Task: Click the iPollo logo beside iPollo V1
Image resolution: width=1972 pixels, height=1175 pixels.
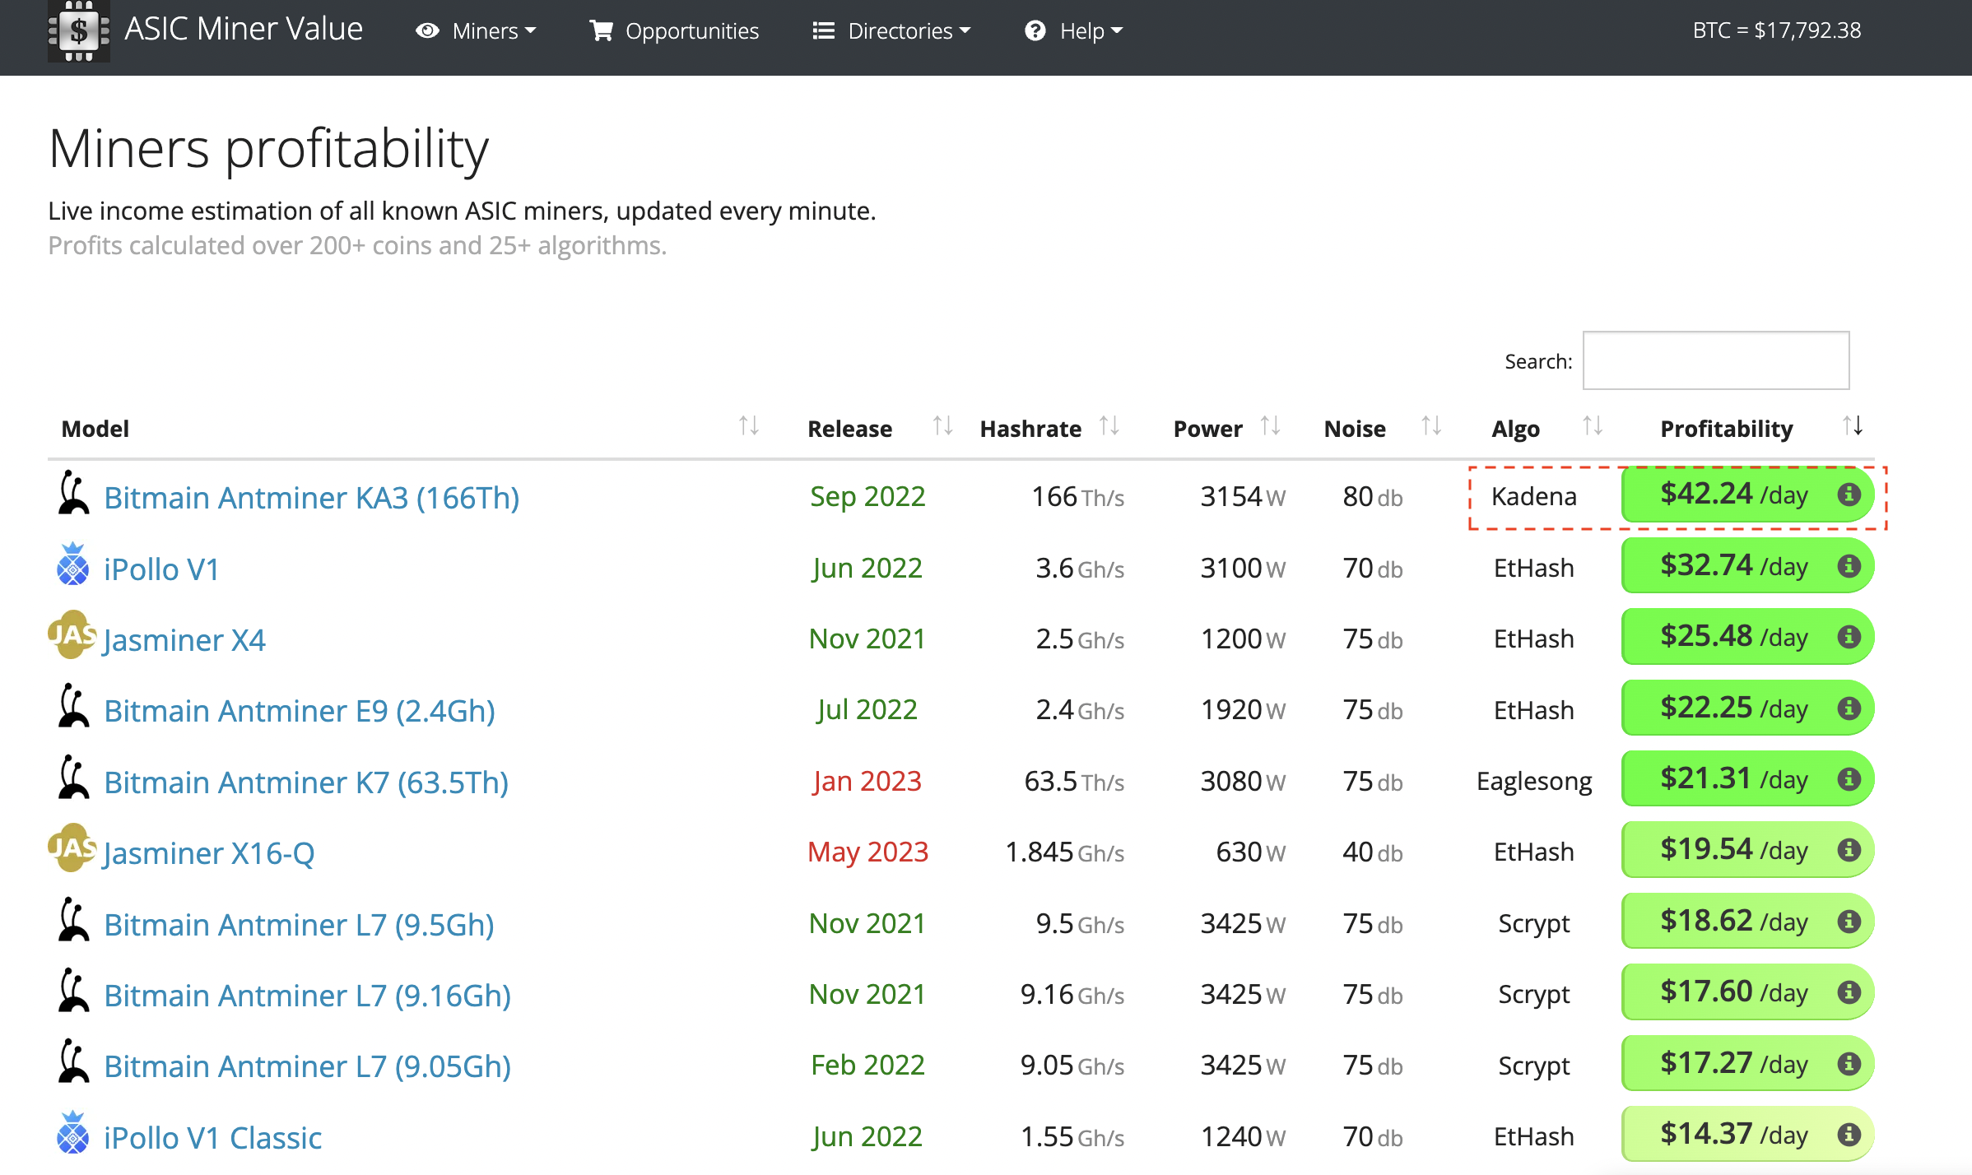Action: pos(73,564)
